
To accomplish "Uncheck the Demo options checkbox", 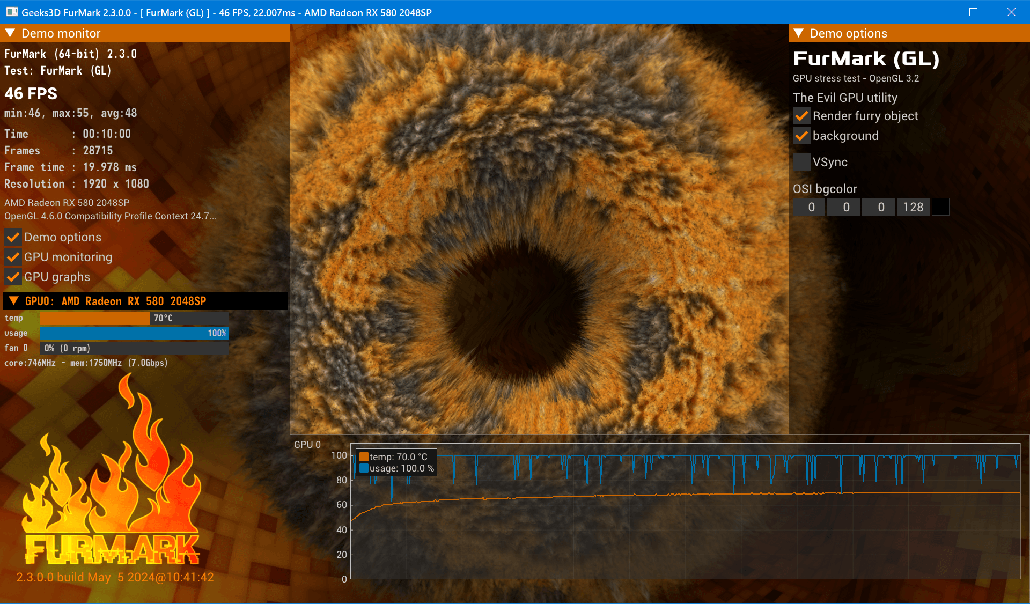I will click(13, 237).
